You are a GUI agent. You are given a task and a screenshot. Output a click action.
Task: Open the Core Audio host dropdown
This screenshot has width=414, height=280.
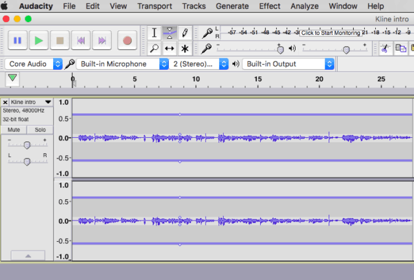[34, 64]
